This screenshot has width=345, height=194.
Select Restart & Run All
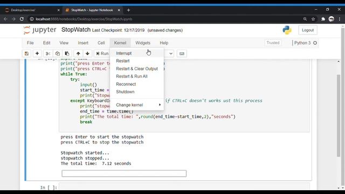point(137,77)
